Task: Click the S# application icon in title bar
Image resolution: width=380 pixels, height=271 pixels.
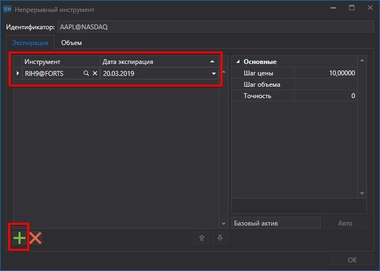Action: (8, 9)
